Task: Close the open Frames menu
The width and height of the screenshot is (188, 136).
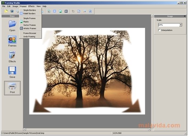Action: tap(23, 6)
